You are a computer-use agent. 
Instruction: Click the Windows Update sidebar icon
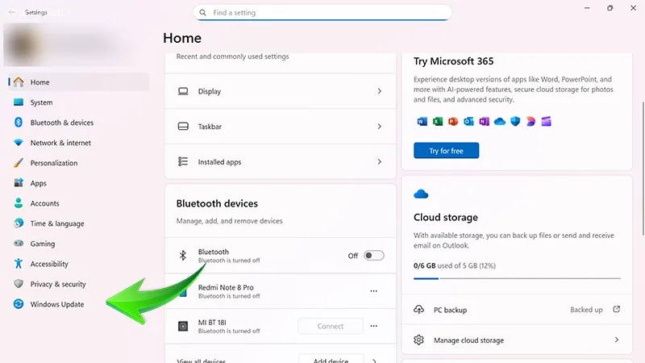[19, 304]
